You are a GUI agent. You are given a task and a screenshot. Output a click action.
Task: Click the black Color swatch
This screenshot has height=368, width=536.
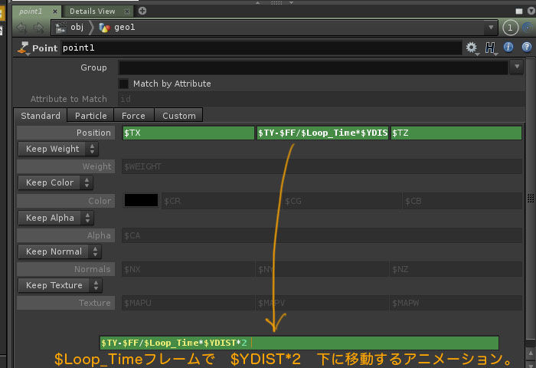(141, 200)
